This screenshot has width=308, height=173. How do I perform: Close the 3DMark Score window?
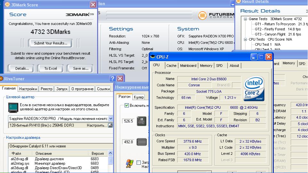93,4
